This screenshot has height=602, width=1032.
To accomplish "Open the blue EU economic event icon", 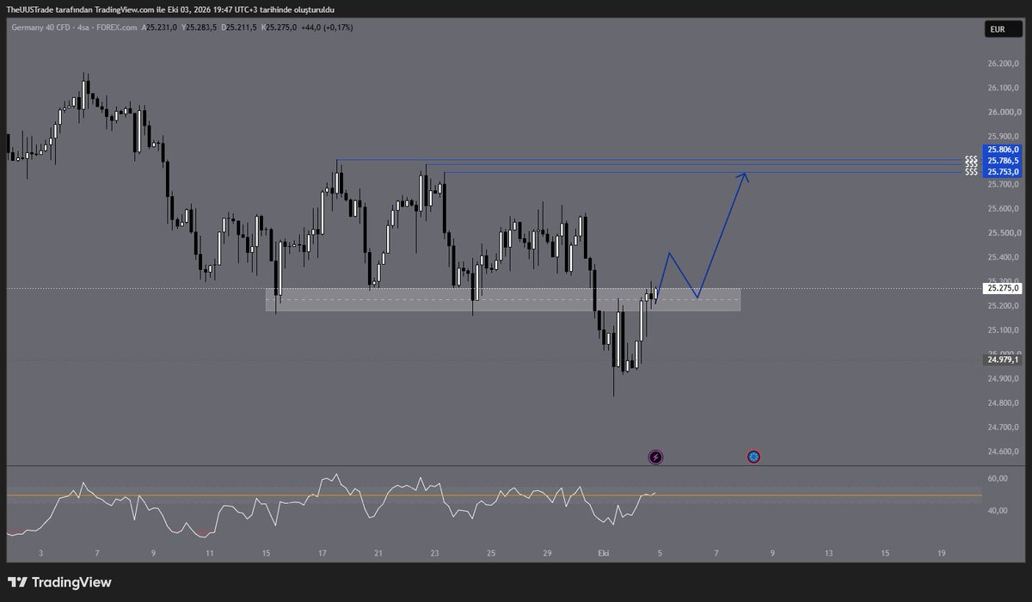I will (754, 457).
